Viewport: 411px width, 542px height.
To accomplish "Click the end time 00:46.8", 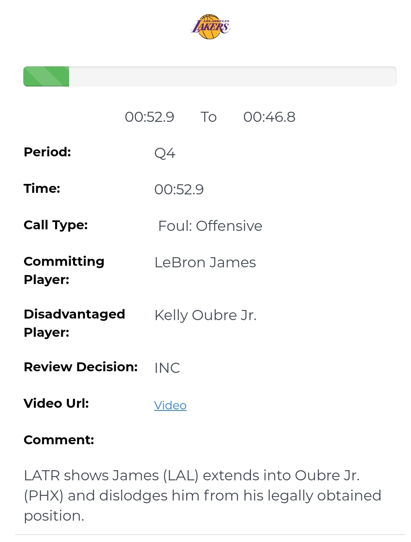I will tap(269, 117).
